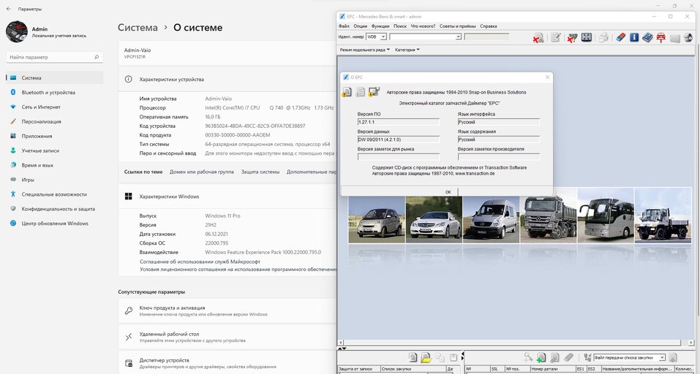Viewport: 700px width, 374px height.
Task: Click the open folder icon in the shopping list toolbar
Action: point(426,357)
